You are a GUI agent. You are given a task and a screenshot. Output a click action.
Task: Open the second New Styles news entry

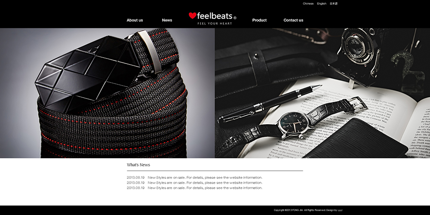click(194, 183)
